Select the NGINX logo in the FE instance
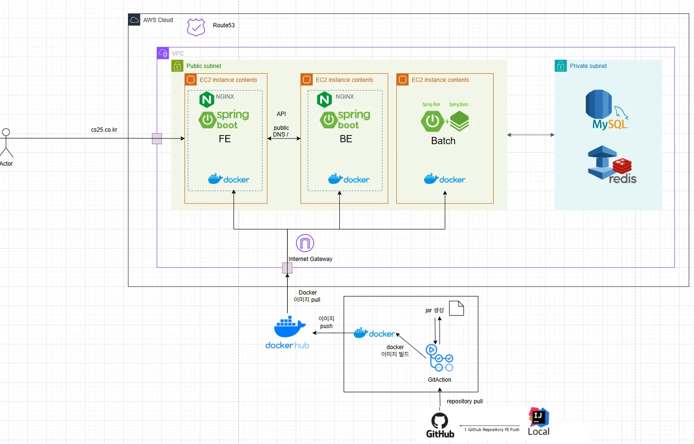This screenshot has height=444, width=694. point(207,100)
